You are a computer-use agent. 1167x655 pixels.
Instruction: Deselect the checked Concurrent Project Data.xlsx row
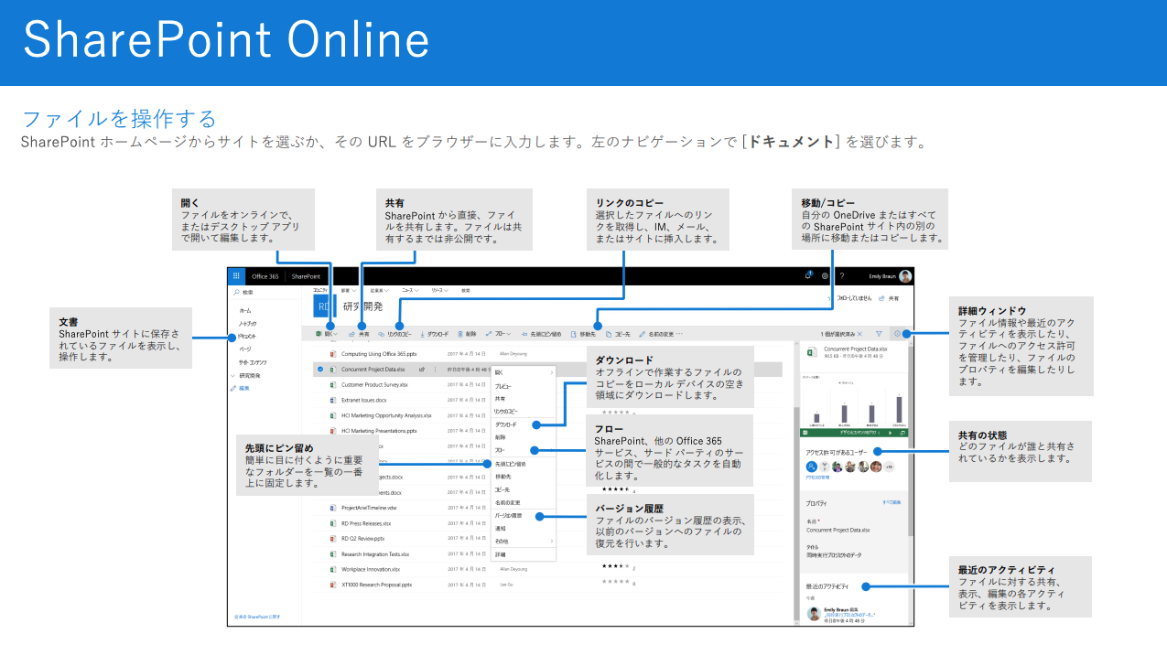pyautogui.click(x=320, y=370)
